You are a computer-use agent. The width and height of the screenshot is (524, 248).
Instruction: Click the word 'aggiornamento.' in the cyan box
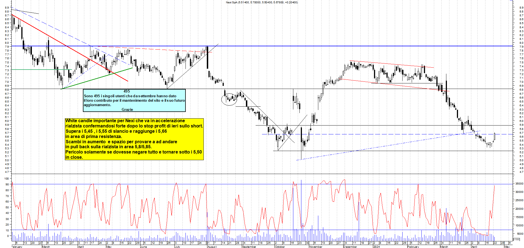coord(97,105)
